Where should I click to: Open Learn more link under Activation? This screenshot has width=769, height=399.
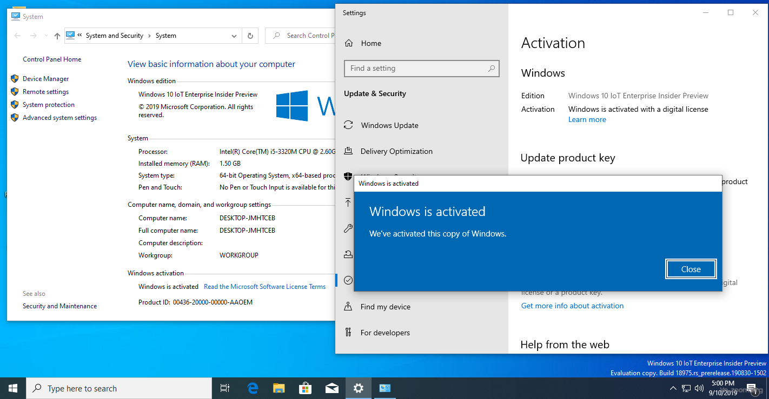coord(587,119)
